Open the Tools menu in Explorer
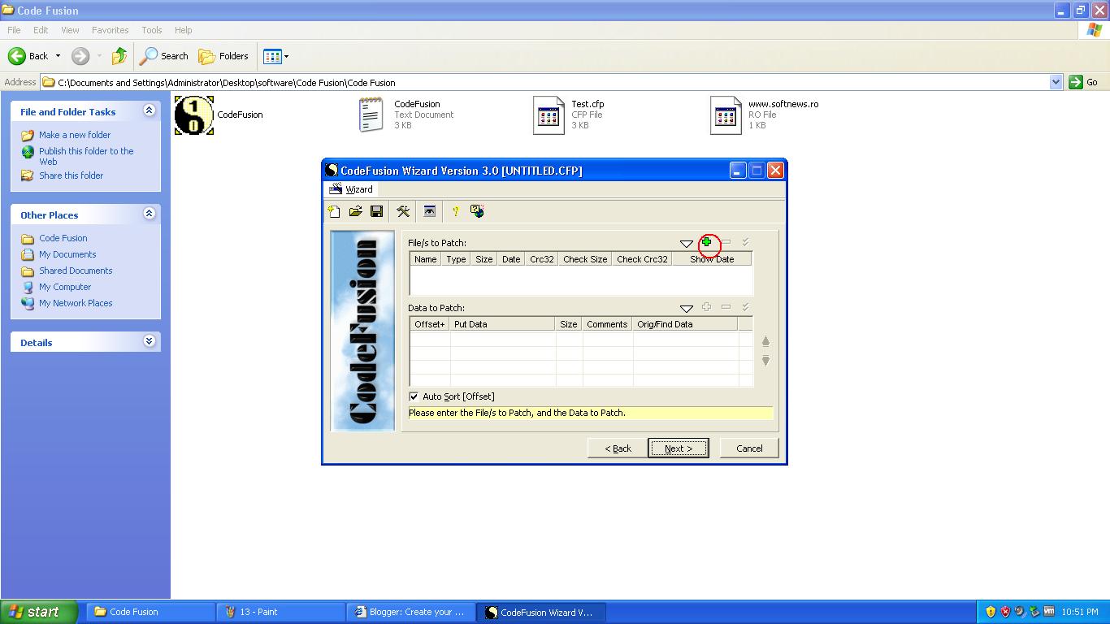Screen dimensions: 1110x624 point(152,30)
